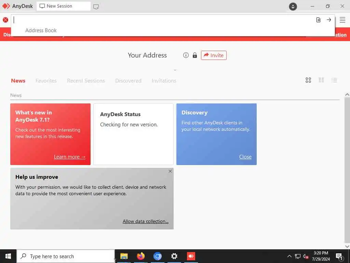Click the taskbar search box

[x=66, y=256]
